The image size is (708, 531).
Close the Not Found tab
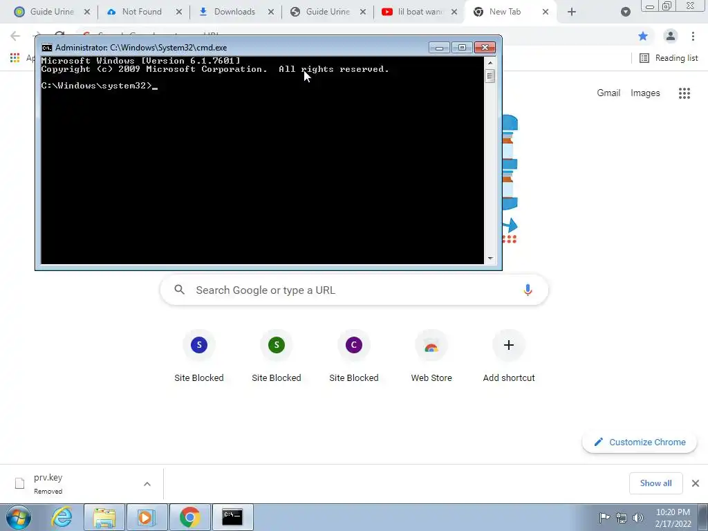coord(179,12)
